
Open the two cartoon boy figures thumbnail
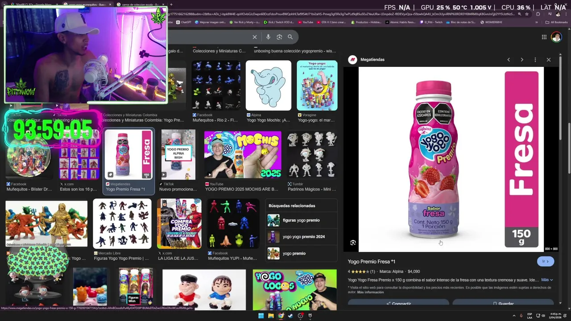coord(204,290)
